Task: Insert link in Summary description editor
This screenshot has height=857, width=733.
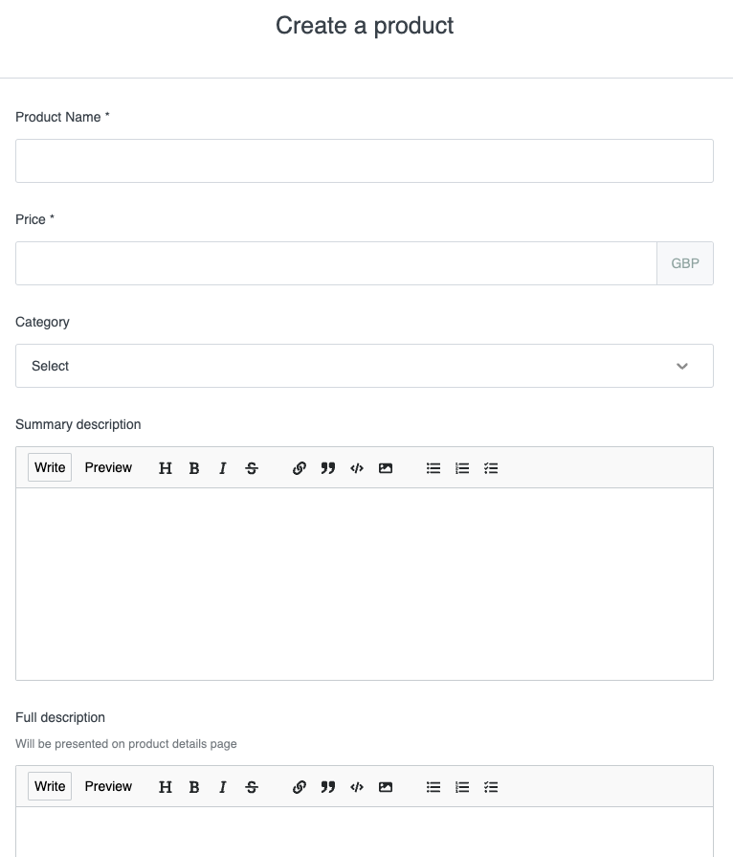Action: click(300, 468)
